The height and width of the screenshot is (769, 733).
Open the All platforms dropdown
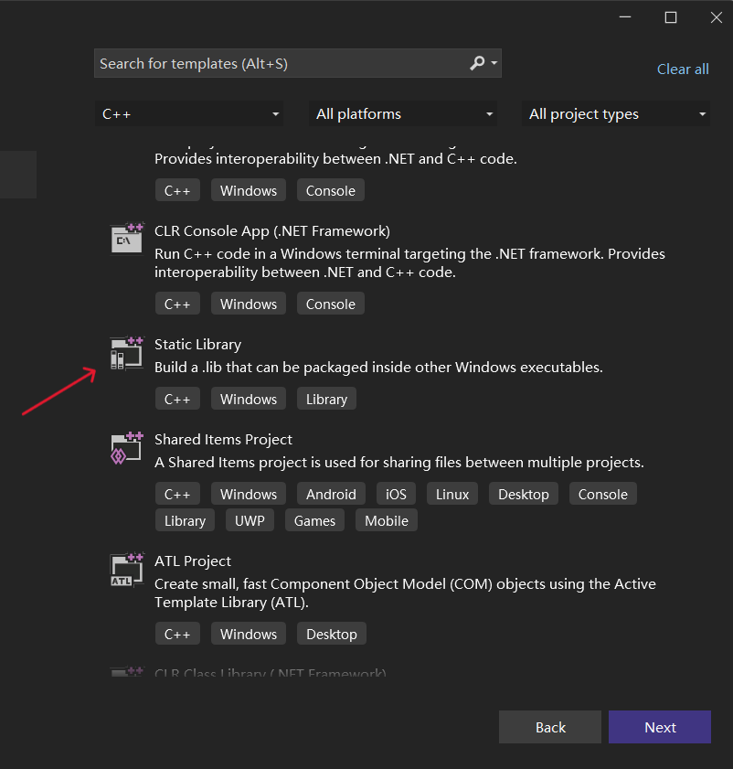pos(403,113)
